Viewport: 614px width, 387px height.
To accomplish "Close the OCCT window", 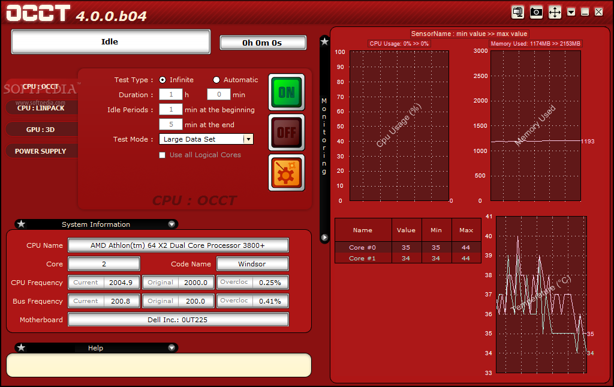I will 599,12.
